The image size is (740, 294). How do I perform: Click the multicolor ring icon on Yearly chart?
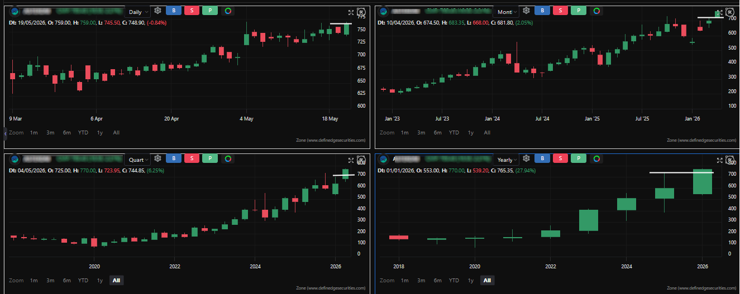596,160
